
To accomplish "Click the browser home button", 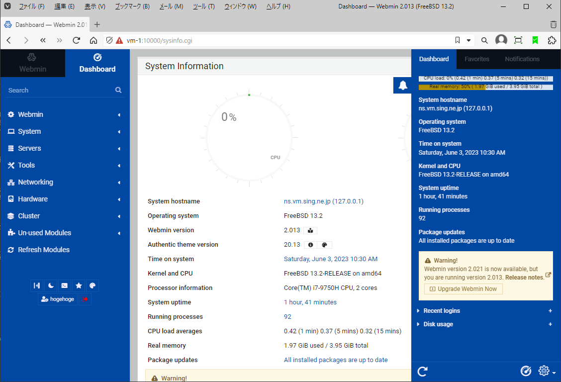I will 93,40.
